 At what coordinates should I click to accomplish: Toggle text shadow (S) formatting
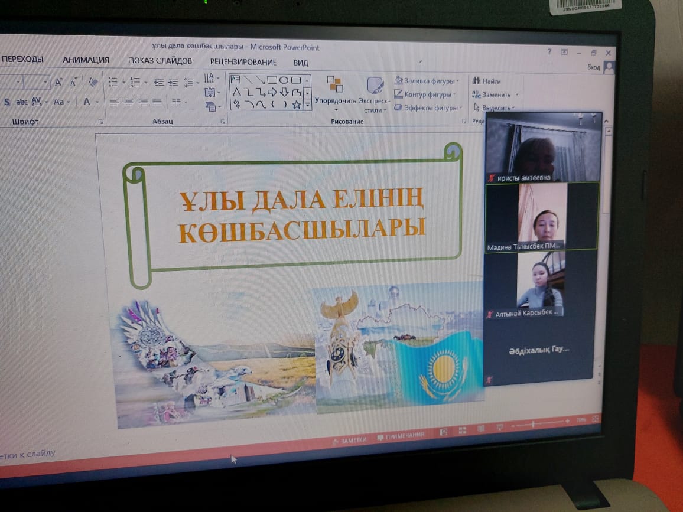7,102
